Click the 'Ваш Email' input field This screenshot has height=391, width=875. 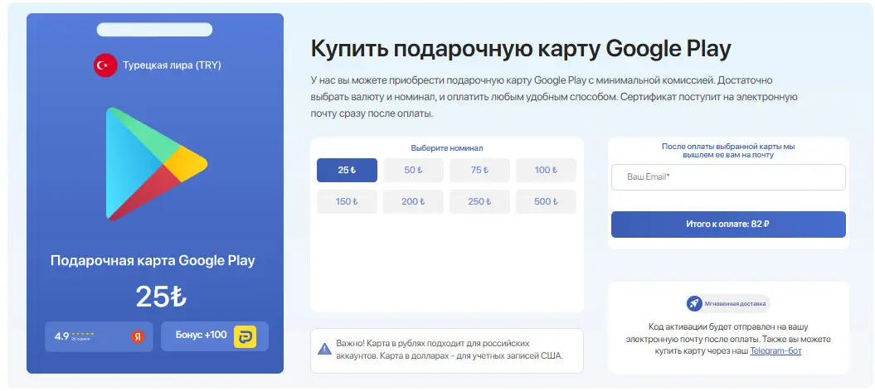coord(727,177)
